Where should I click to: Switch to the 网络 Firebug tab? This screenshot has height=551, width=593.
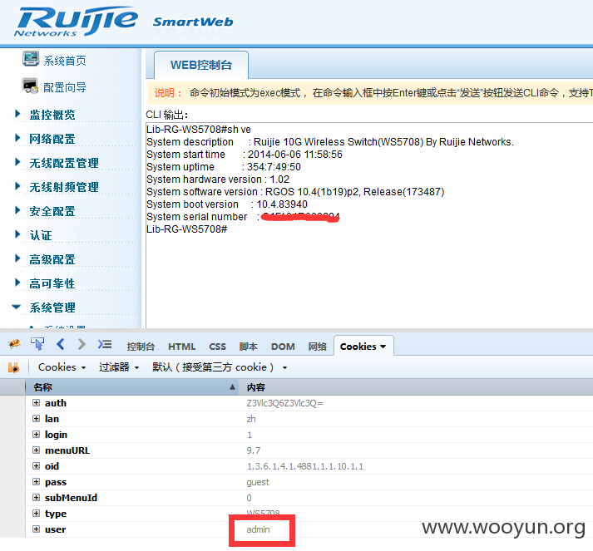coord(317,347)
